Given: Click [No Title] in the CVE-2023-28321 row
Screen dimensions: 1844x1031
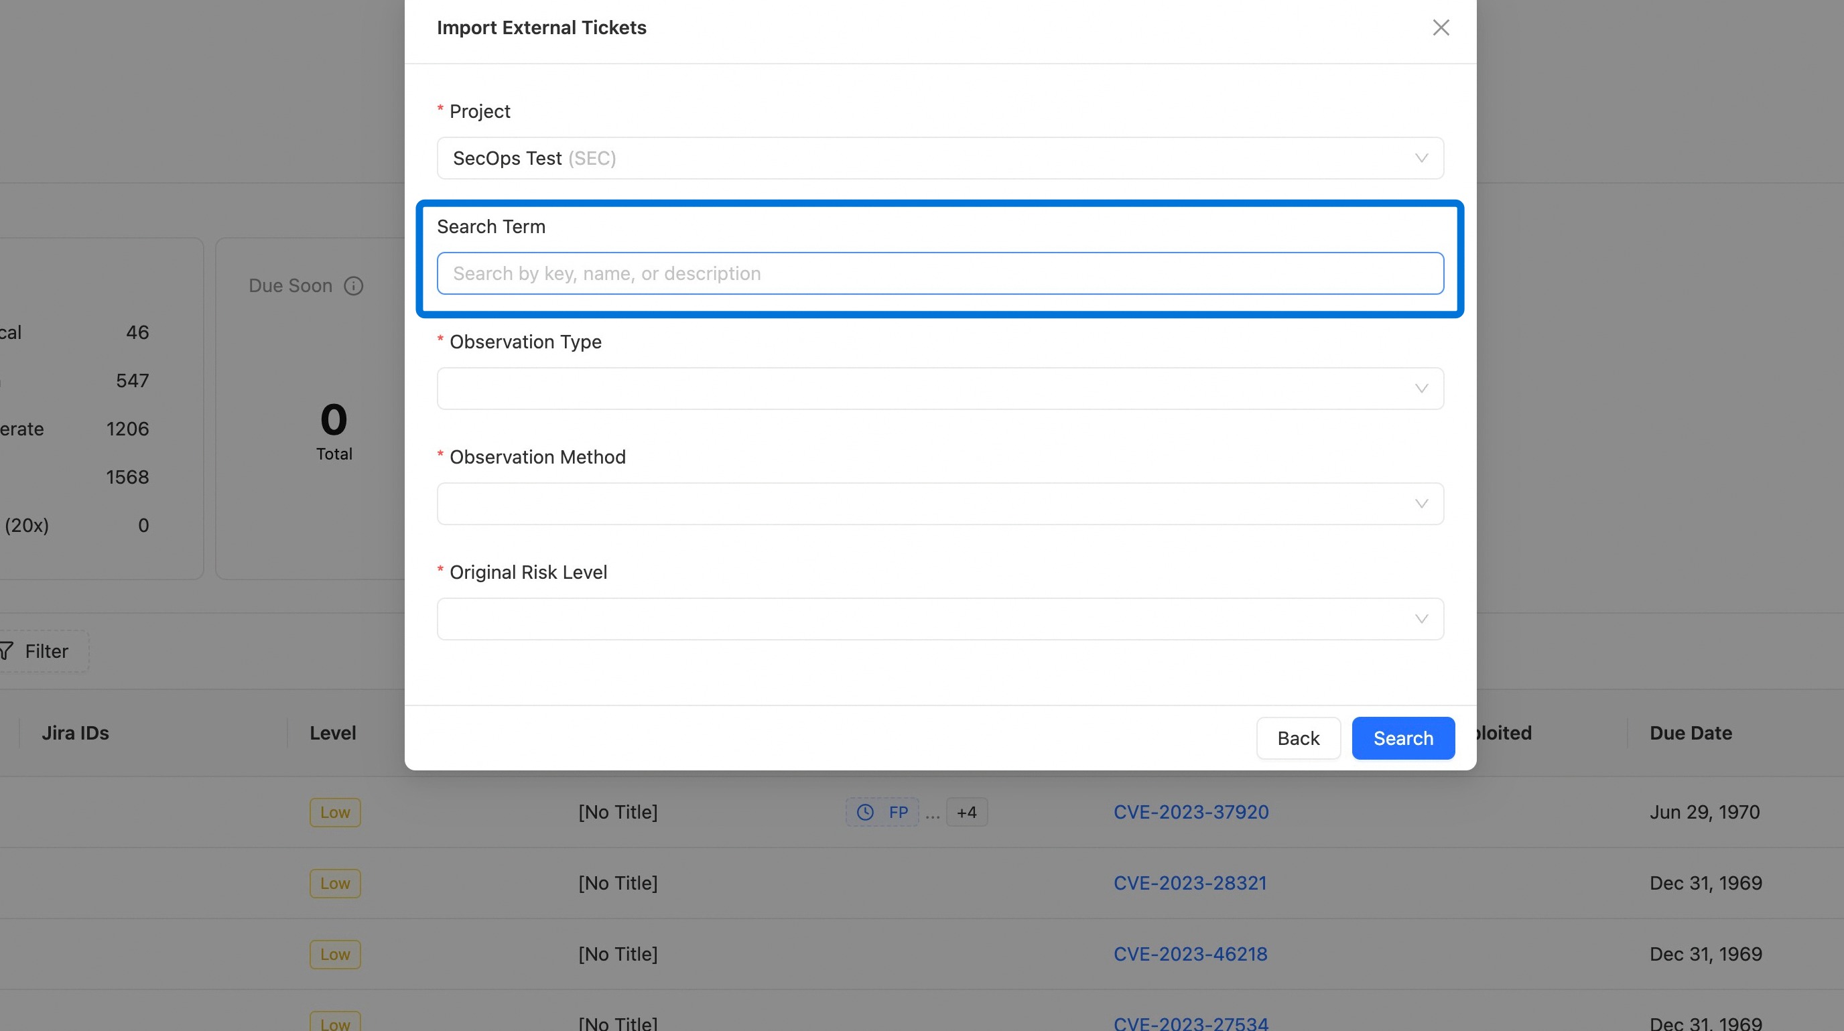Looking at the screenshot, I should [618, 883].
